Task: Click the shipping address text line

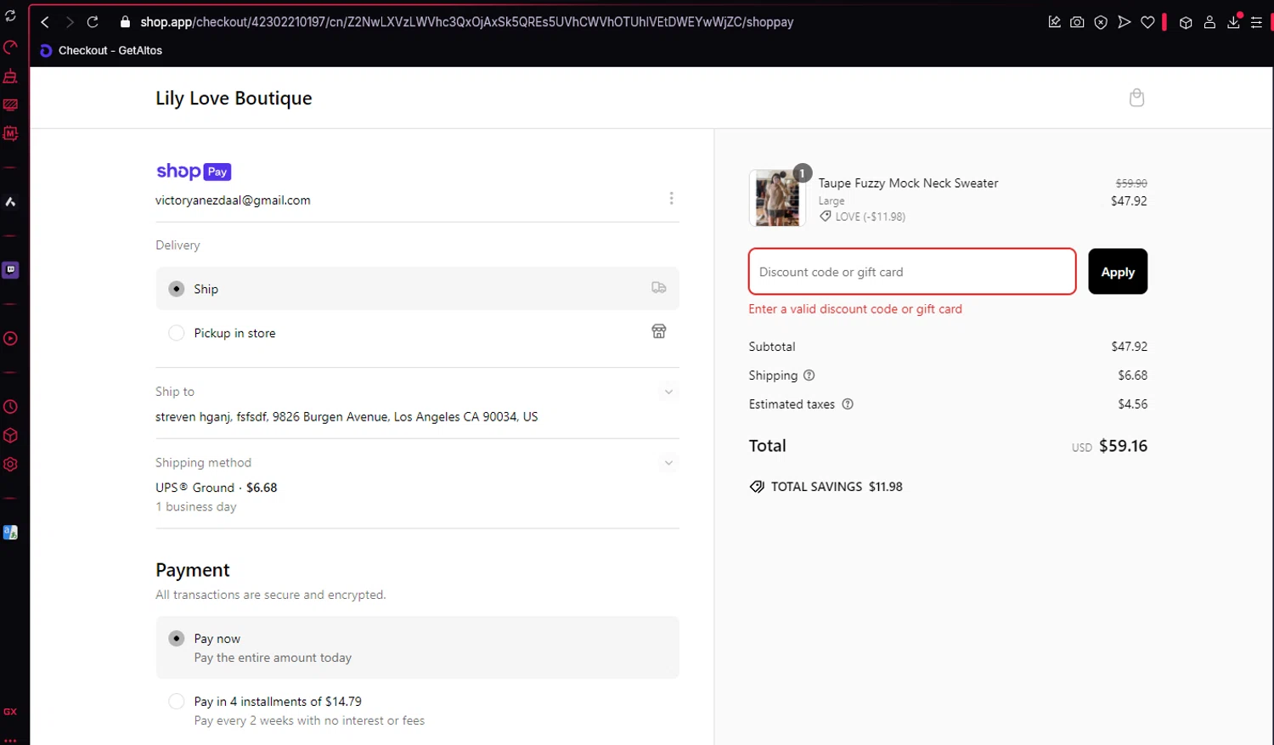Action: point(347,417)
